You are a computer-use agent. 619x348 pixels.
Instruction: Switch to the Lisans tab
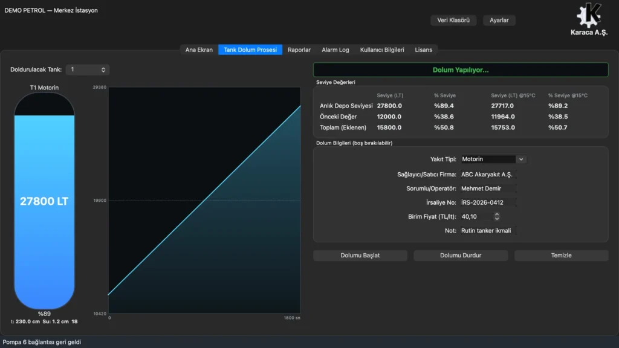pos(423,50)
